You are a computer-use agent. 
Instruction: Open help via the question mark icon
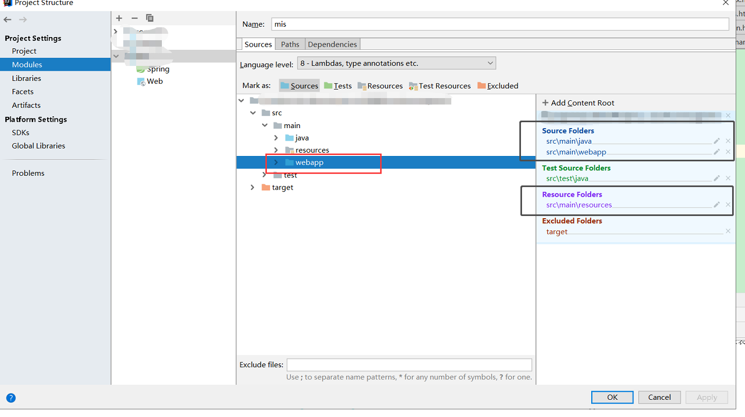11,398
